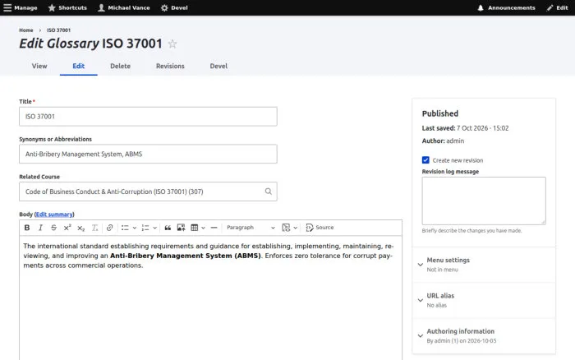Click the insert table icon

coord(195,228)
